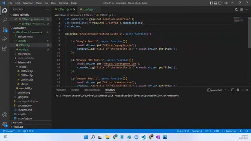Toggle the bottom panel layout button
251x141 pixels.
click(215, 3)
